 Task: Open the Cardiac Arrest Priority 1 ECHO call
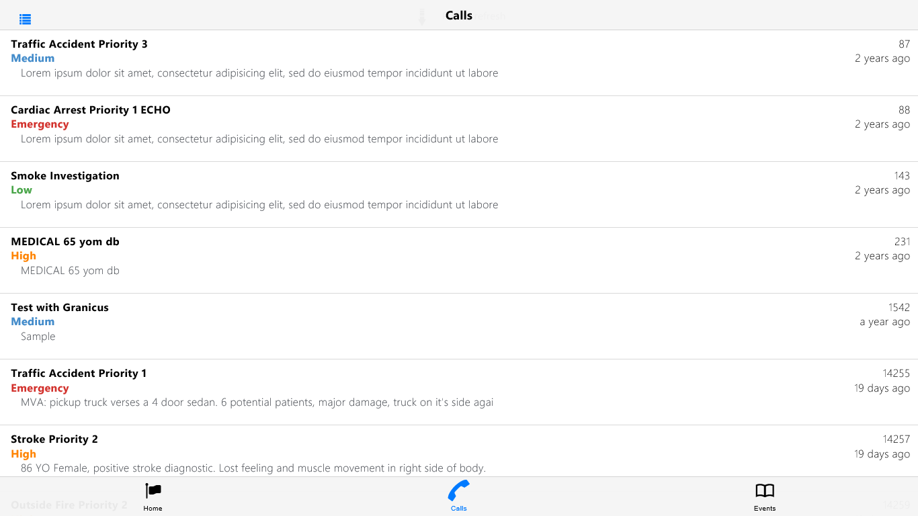[91, 110]
